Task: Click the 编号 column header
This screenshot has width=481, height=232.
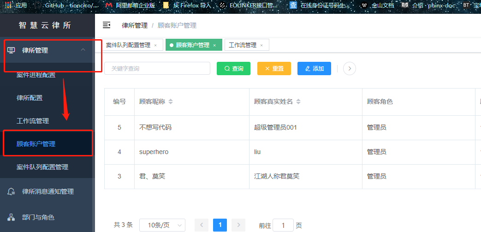Action: click(119, 101)
